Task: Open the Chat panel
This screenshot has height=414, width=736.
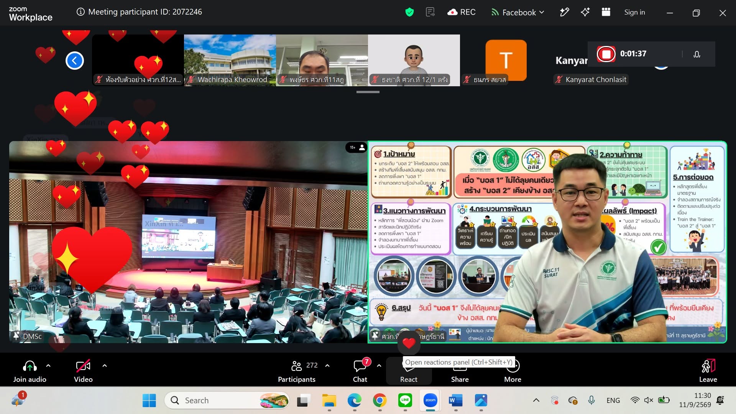Action: click(x=360, y=371)
